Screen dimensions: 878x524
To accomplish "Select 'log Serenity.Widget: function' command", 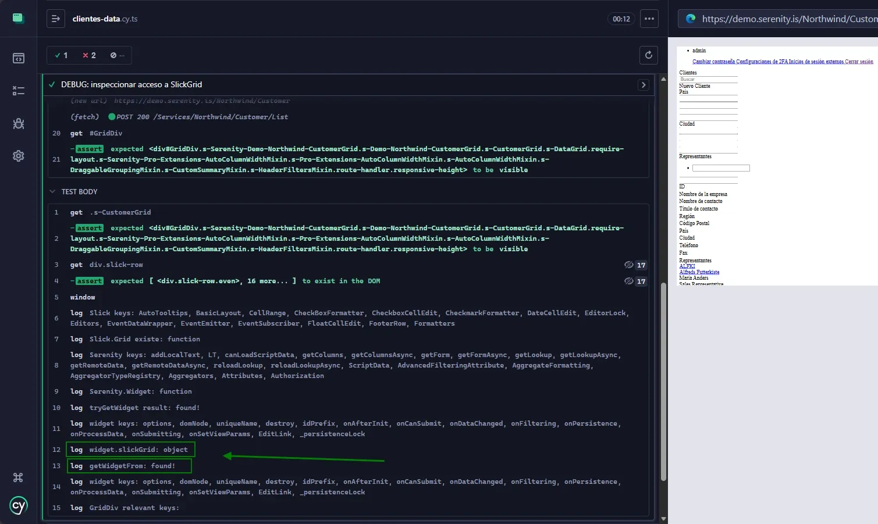I will (349, 391).
